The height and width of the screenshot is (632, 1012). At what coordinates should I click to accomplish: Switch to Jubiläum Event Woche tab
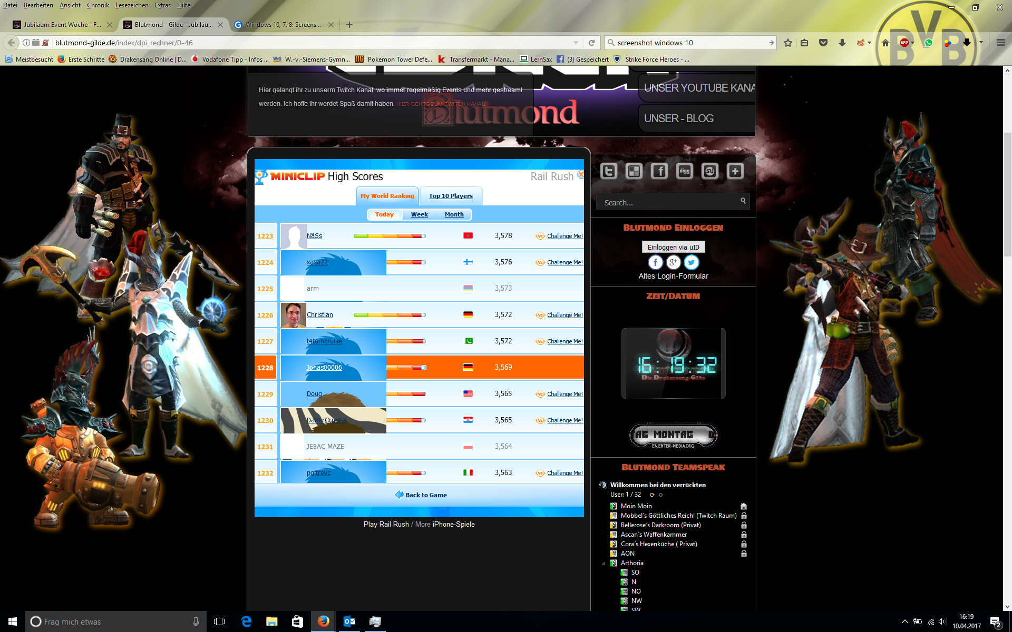point(61,25)
